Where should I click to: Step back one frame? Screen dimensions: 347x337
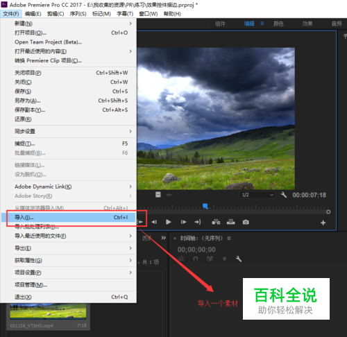154,222
